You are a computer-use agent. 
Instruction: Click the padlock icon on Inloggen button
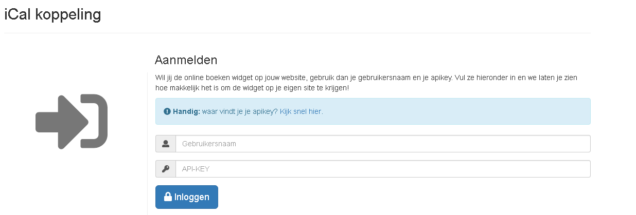tap(168, 197)
